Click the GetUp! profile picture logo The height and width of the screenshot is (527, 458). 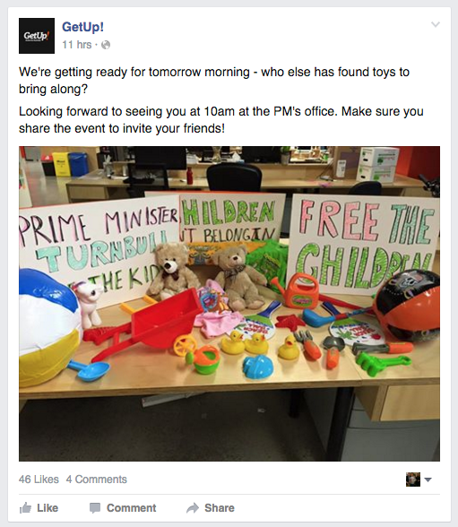point(37,36)
